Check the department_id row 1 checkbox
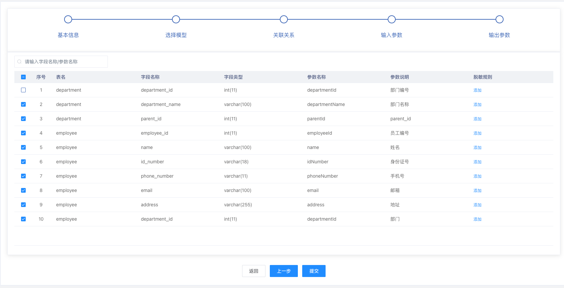564x288 pixels. coord(23,90)
